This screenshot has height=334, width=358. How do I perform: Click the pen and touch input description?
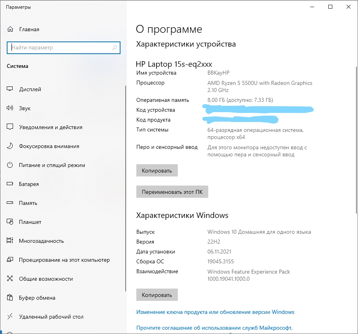click(257, 151)
